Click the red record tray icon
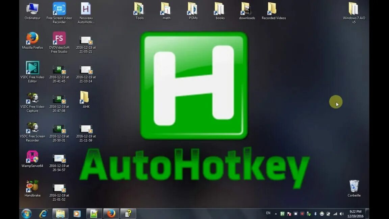The width and height of the screenshot is (389, 219). 302,214
